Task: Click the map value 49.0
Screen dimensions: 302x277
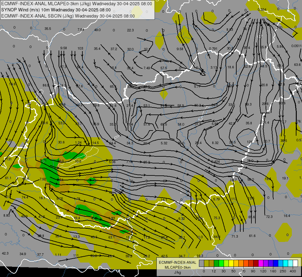Action: [97, 30]
